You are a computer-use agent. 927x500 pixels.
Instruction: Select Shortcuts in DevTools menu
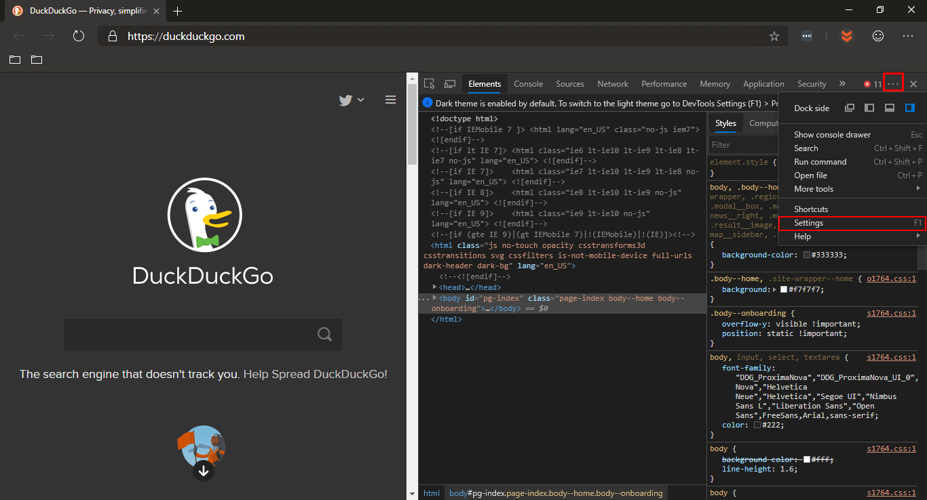(852, 209)
